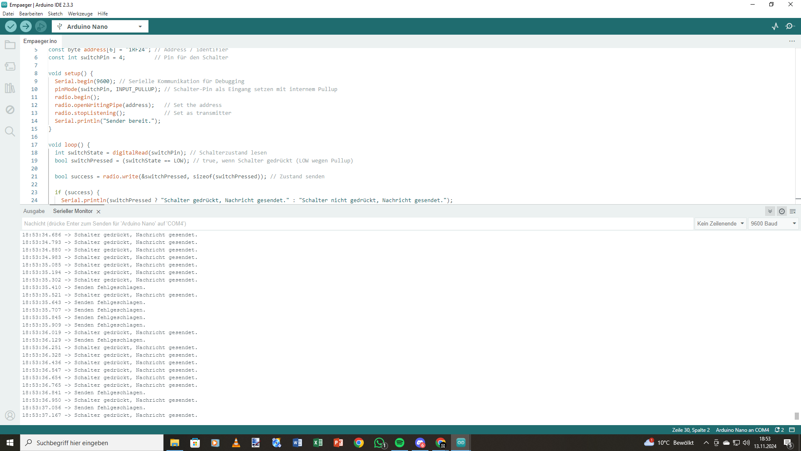801x451 pixels.
Task: Toggle timestamp display in Serial Monitor
Action: click(x=782, y=211)
